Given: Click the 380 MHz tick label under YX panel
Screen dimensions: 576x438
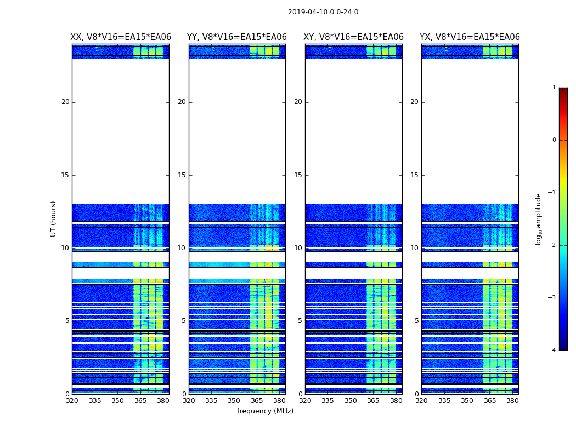Looking at the screenshot, I should 512,401.
